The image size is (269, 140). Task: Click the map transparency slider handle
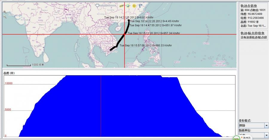tap(97, 6)
